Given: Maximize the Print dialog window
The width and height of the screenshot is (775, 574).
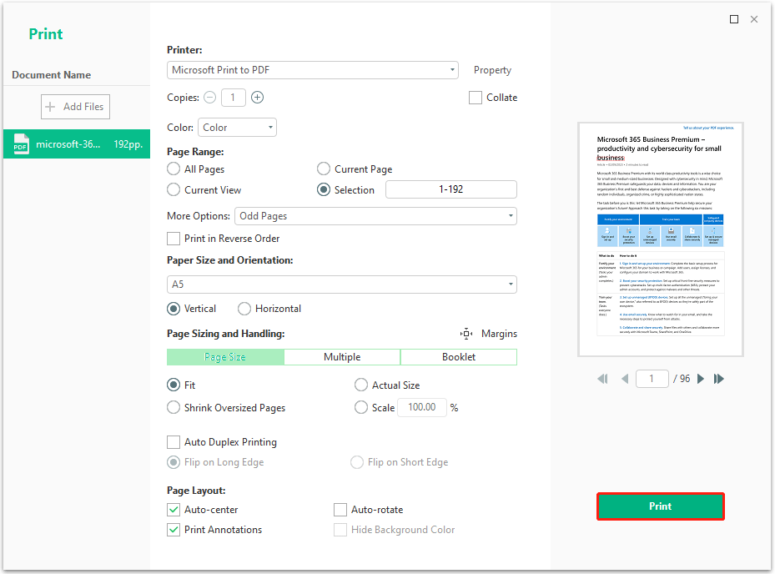Looking at the screenshot, I should click(734, 19).
